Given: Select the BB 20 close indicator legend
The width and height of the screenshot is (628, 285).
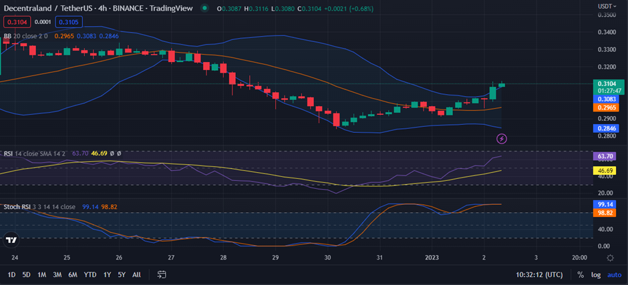Looking at the screenshot, I should tap(25, 36).
